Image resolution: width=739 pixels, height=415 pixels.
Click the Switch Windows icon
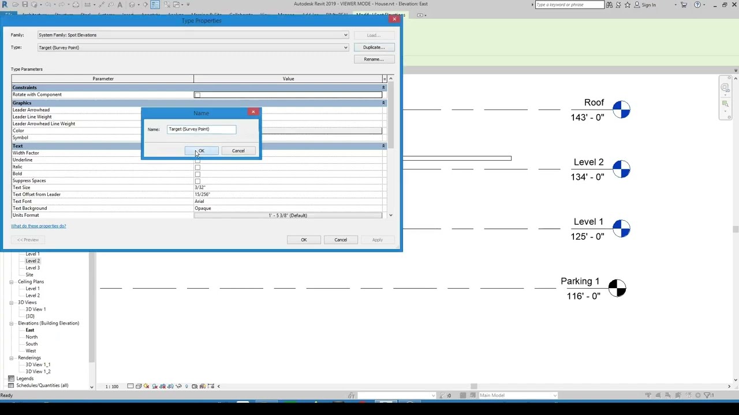click(177, 5)
